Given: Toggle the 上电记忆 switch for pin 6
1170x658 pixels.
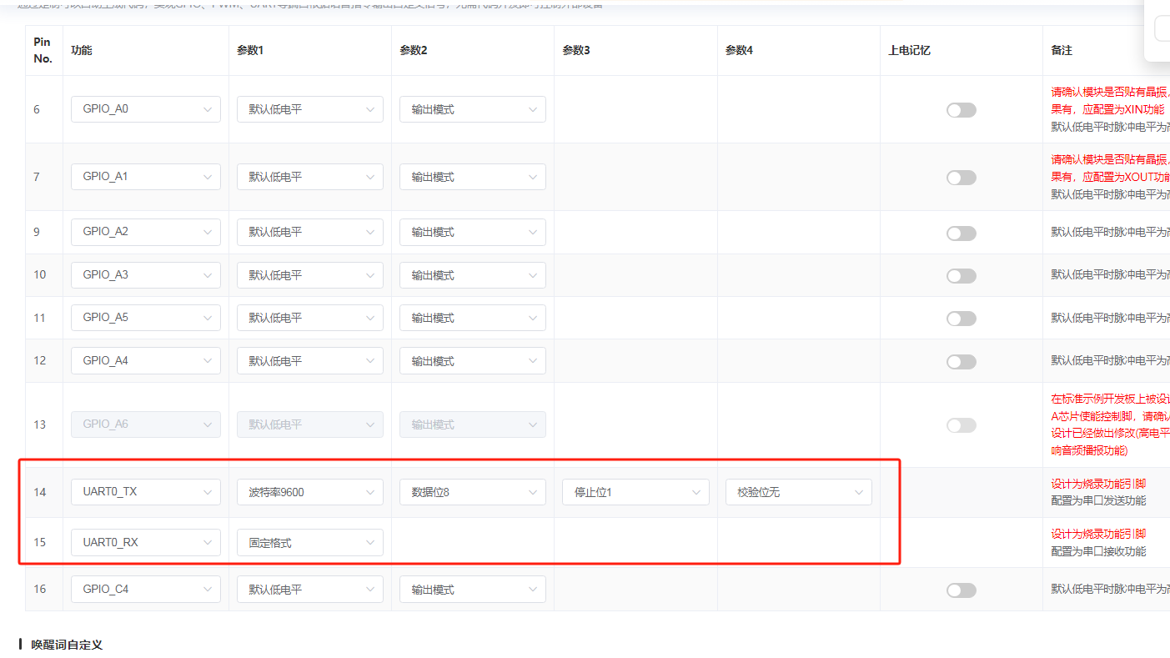Looking at the screenshot, I should (x=961, y=110).
